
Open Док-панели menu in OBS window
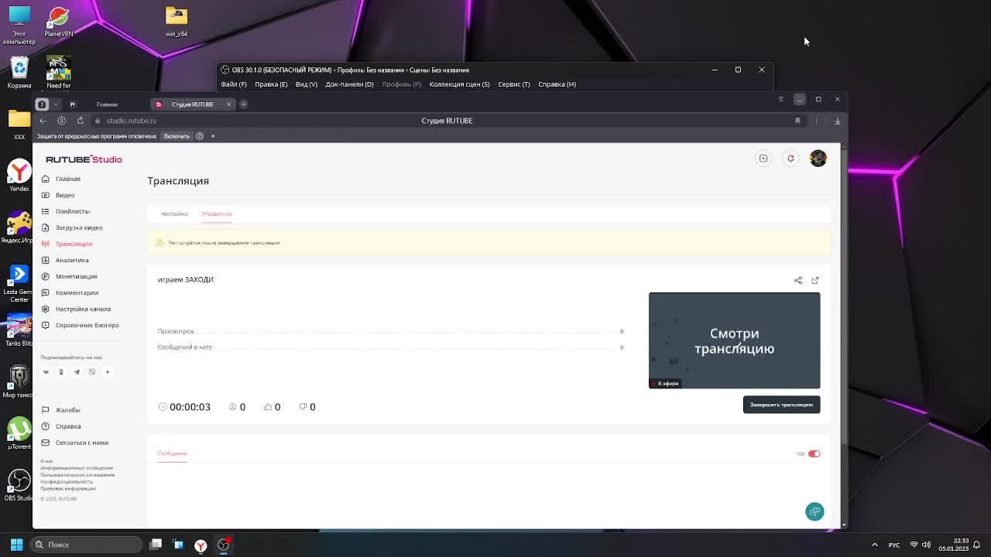349,84
